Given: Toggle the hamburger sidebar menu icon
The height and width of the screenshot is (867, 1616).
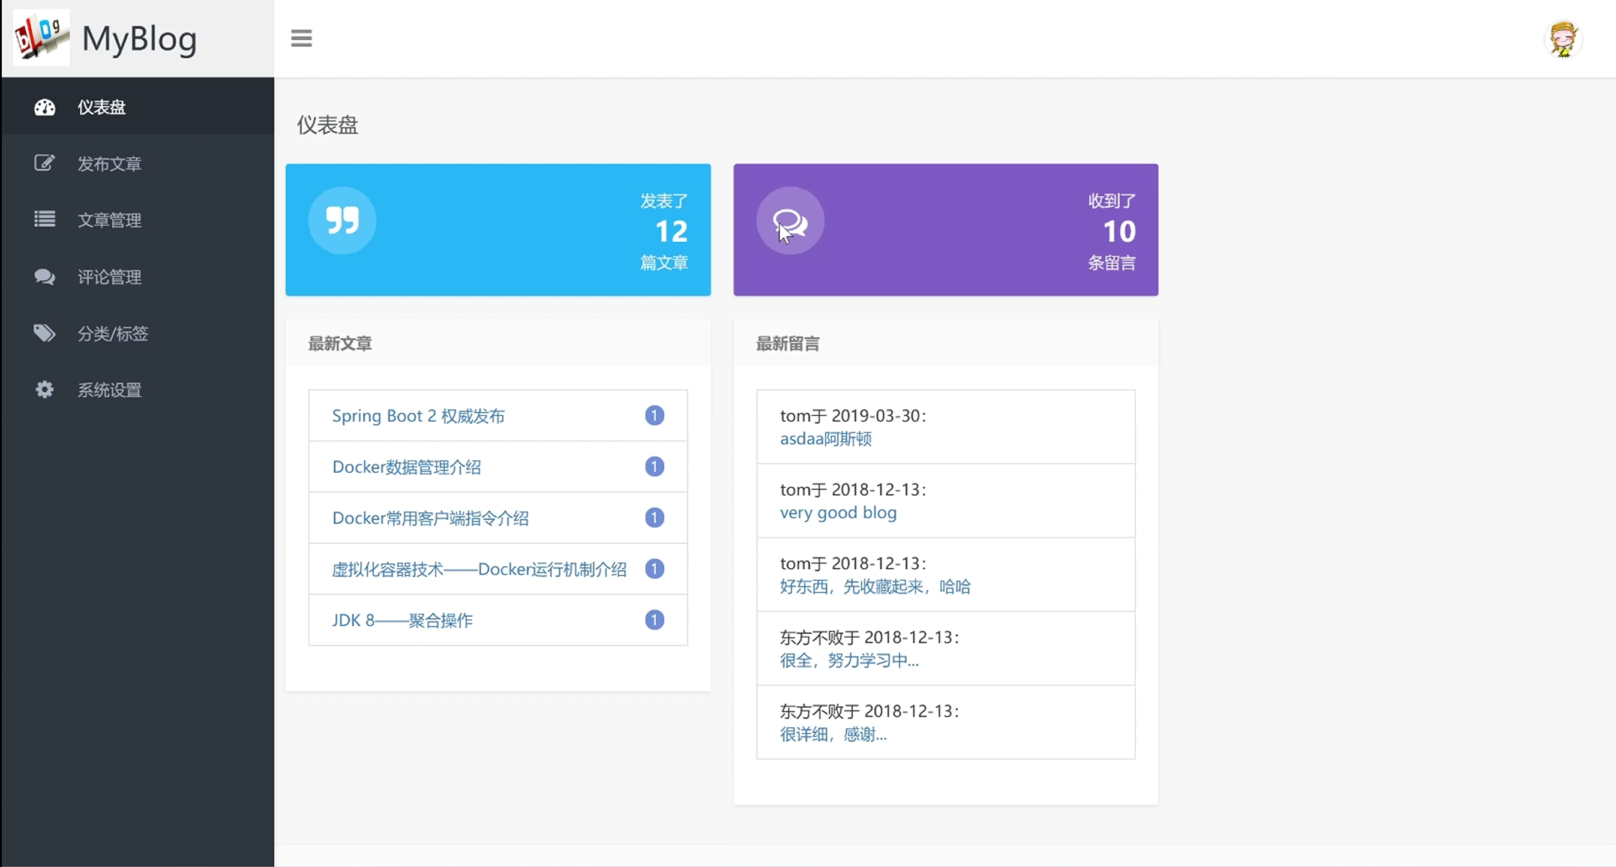Looking at the screenshot, I should point(301,38).
